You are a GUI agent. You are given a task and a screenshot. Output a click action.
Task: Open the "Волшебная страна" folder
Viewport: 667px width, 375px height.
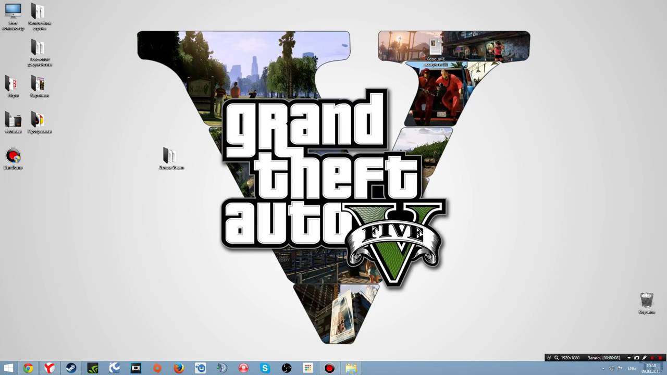coord(39,17)
